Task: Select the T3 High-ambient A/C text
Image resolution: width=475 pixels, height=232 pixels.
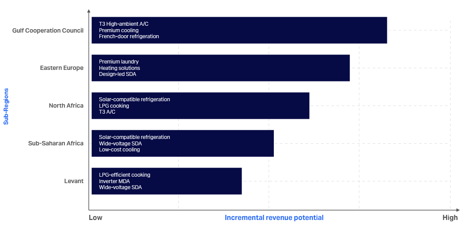Action: (123, 24)
